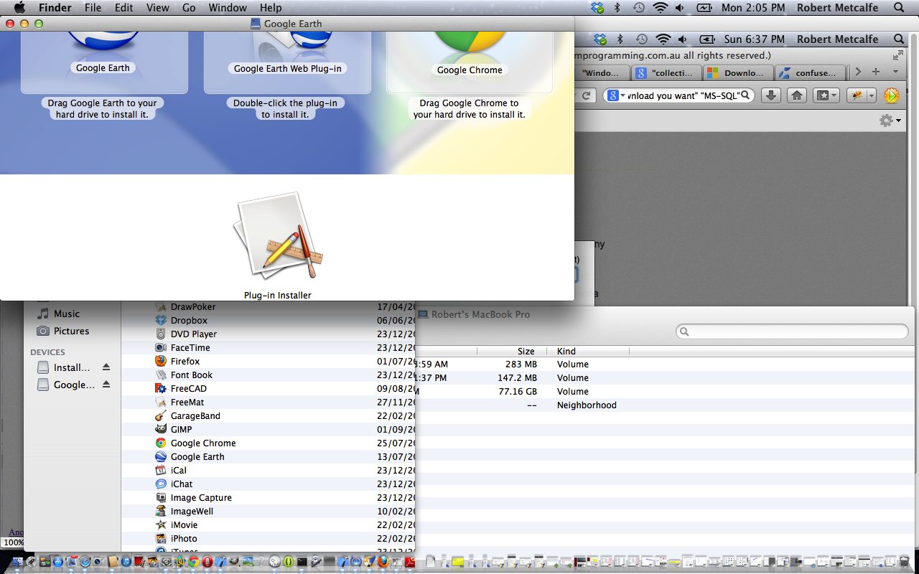This screenshot has width=919, height=574.
Task: Switch to the "confuse..." browser tab
Action: tap(811, 72)
